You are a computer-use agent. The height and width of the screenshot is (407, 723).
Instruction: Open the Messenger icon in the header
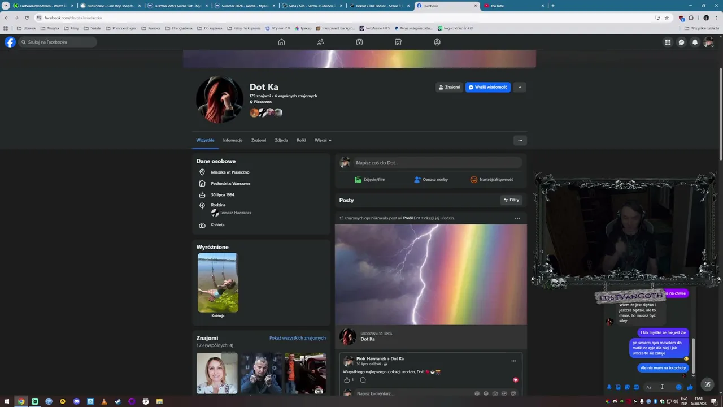click(682, 42)
